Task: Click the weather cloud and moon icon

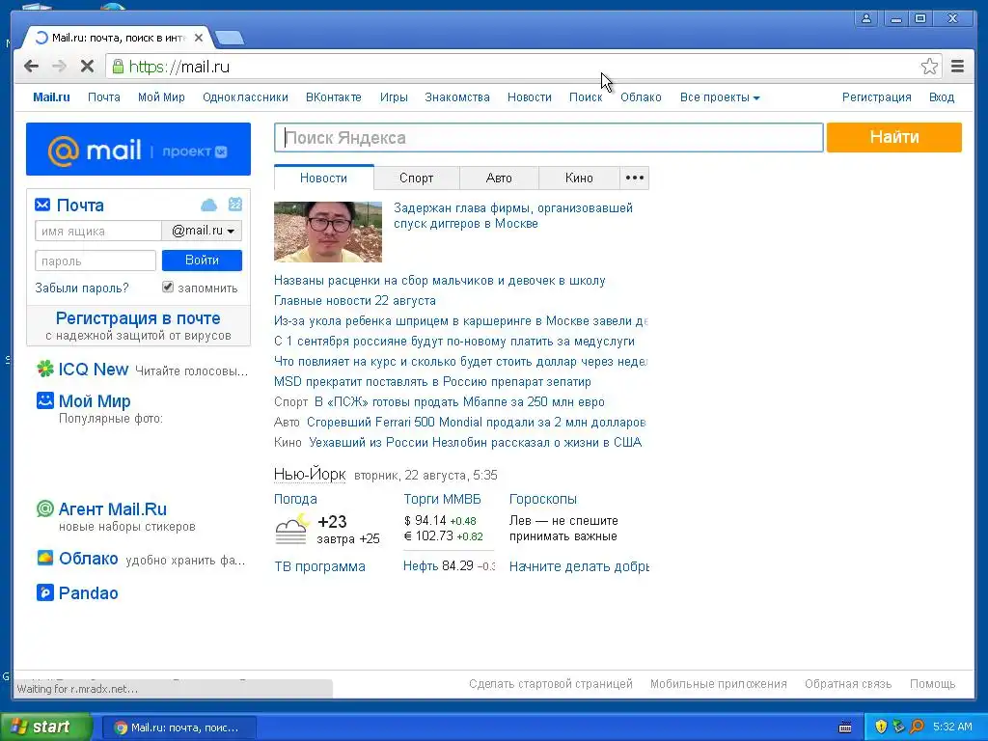Action: pos(292,529)
